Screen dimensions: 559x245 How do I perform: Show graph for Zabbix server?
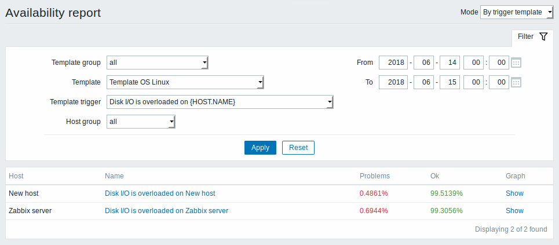click(x=514, y=211)
